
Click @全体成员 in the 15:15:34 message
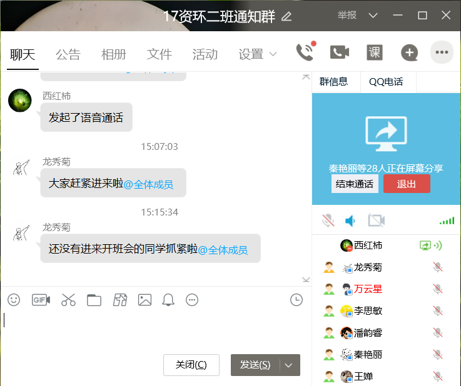coord(223,250)
